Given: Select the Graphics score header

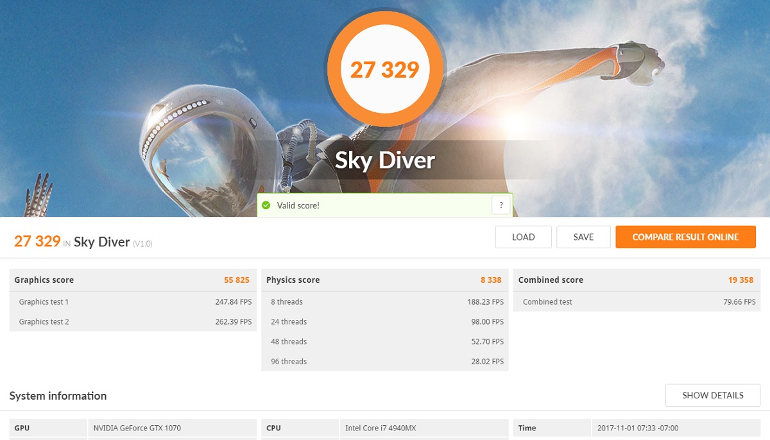Looking at the screenshot, I should coord(132,280).
